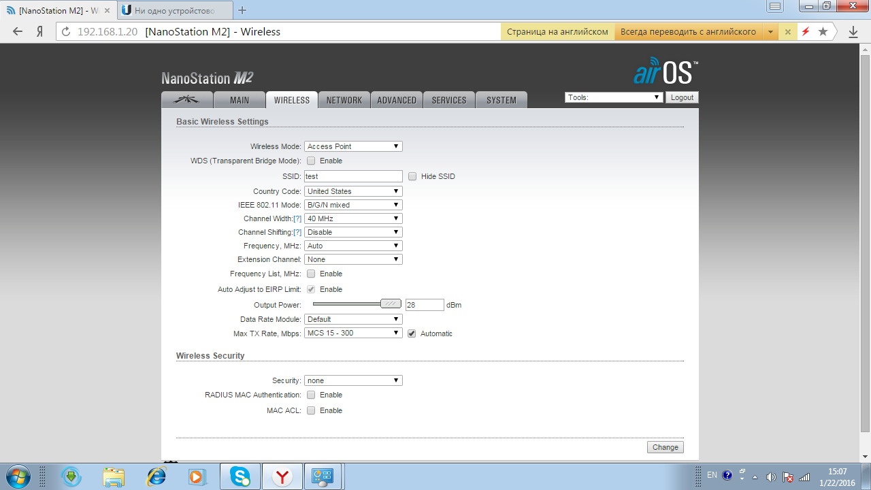Click the help question mark tray icon
871x490 pixels.
(727, 475)
